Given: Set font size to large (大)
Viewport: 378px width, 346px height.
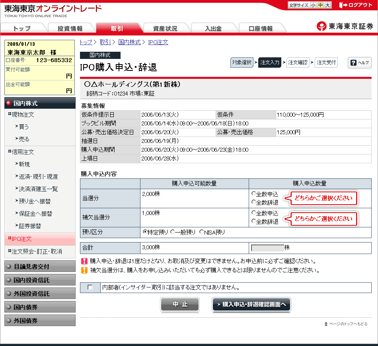Looking at the screenshot, I should (x=327, y=5).
